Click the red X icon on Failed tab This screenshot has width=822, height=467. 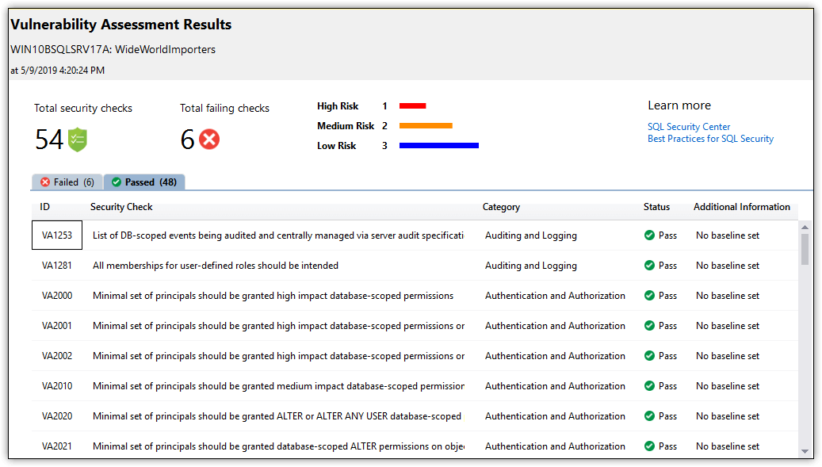45,182
